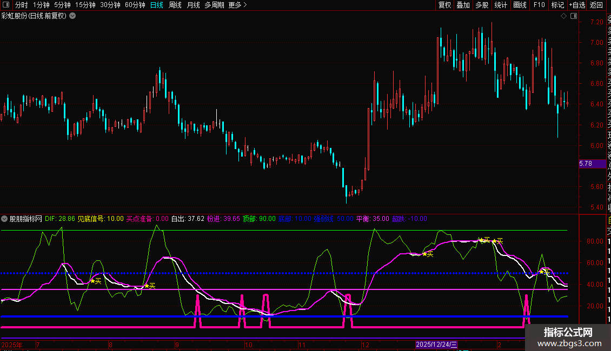Toggle the side panel icon near price axis
This screenshot has height=351, width=611.
pos(573,16)
